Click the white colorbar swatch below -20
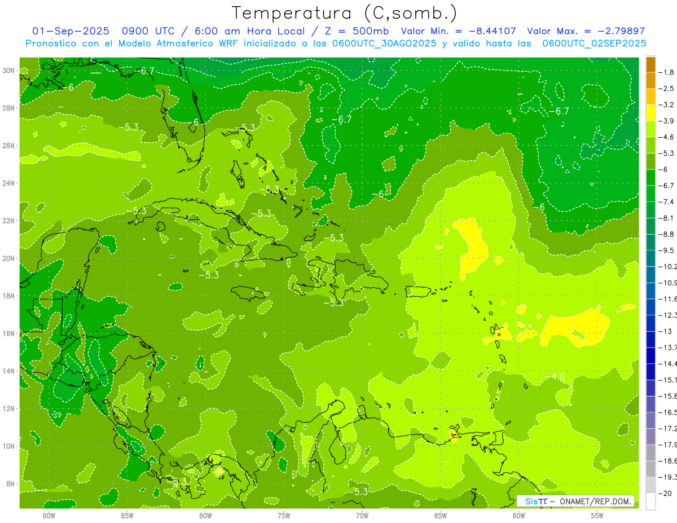Screen dimensions: 677x523 click(x=650, y=501)
